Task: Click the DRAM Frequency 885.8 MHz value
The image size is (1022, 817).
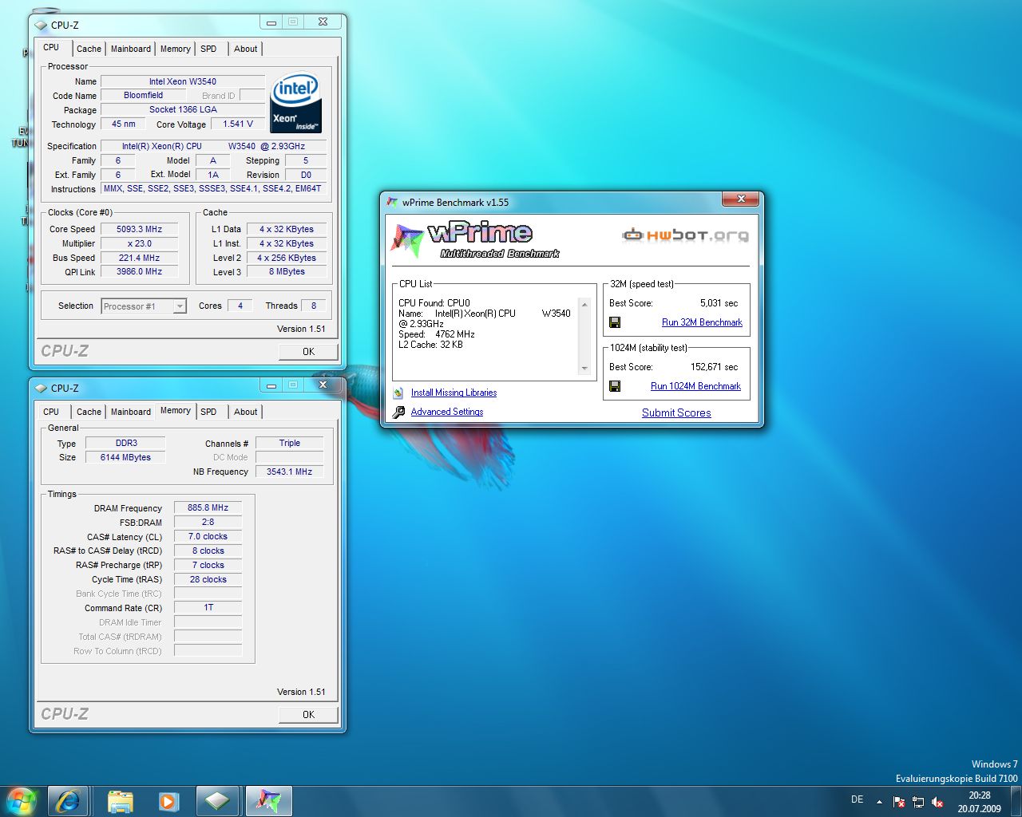Action: click(x=208, y=507)
